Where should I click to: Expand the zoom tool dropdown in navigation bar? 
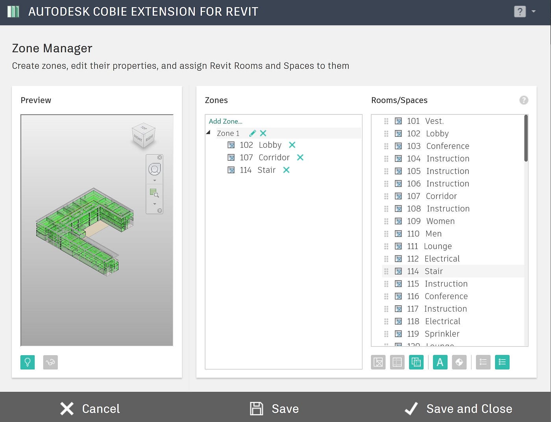[x=155, y=204]
